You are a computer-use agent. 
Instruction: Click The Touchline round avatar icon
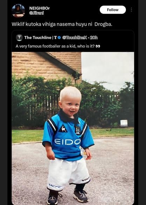[19, 38]
